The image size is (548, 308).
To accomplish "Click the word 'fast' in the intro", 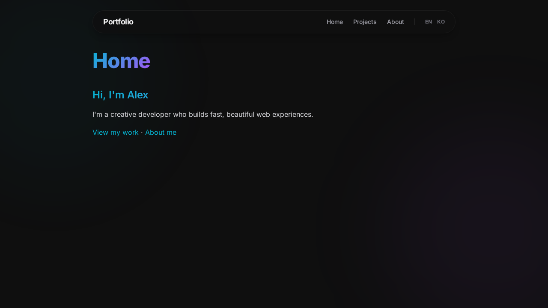I will [217, 115].
